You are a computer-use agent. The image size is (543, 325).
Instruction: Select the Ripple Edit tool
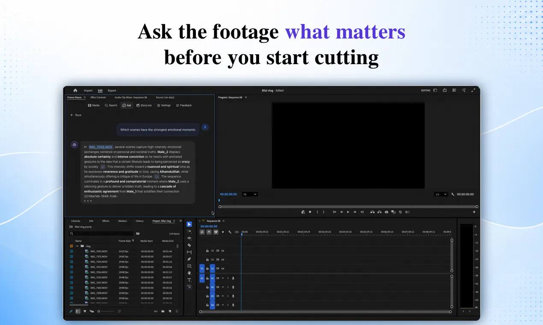pyautogui.click(x=189, y=238)
